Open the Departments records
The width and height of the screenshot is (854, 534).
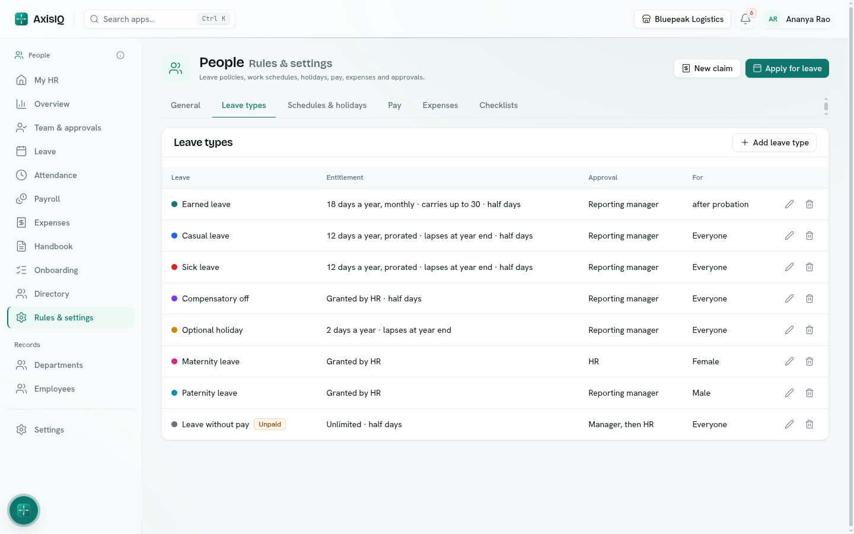pos(71,365)
